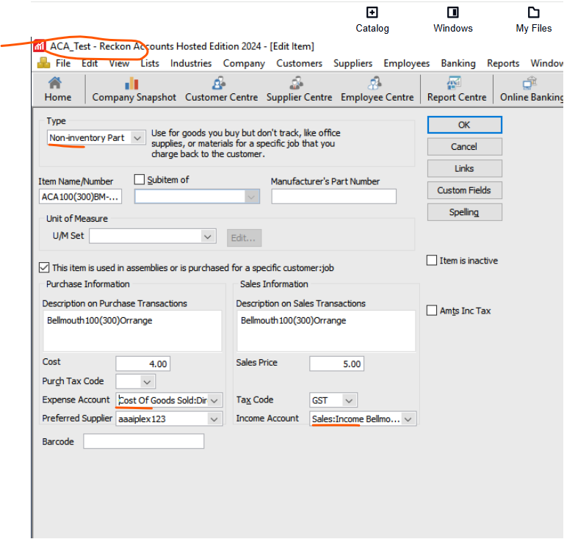Click the Links button
Image resolution: width=564 pixels, height=539 pixels.
[464, 168]
